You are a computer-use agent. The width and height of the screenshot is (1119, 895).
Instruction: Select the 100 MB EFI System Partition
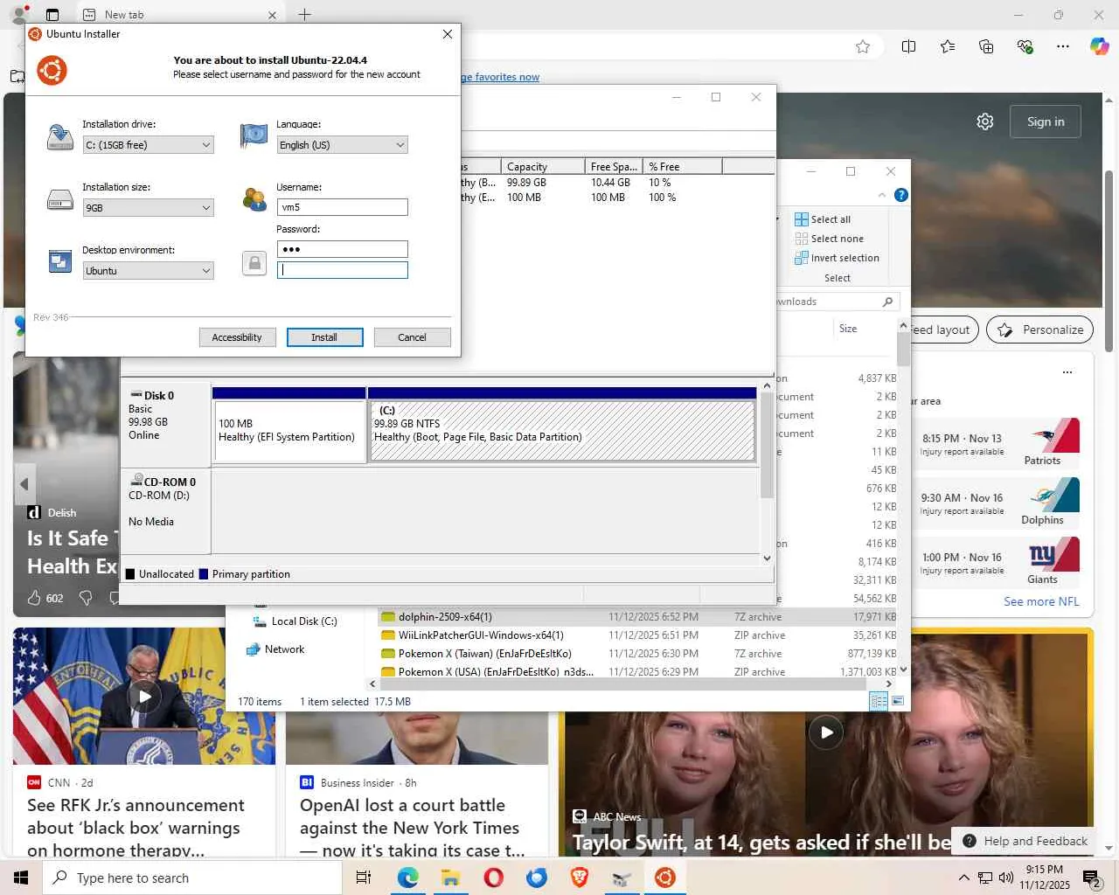[x=290, y=430]
